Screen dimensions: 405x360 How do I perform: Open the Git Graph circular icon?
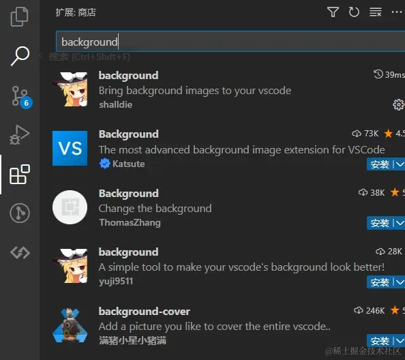20,213
